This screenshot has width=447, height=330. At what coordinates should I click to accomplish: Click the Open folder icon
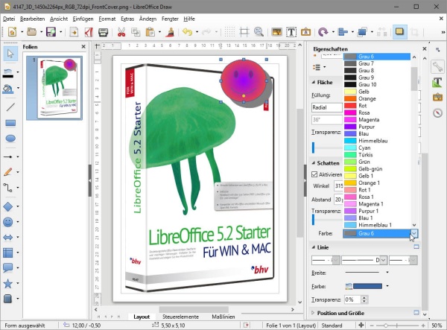pos(31,32)
